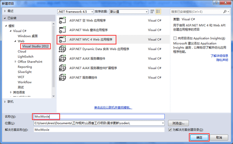Click the Browse button for location
The image size is (233, 144).
[x=179, y=123]
